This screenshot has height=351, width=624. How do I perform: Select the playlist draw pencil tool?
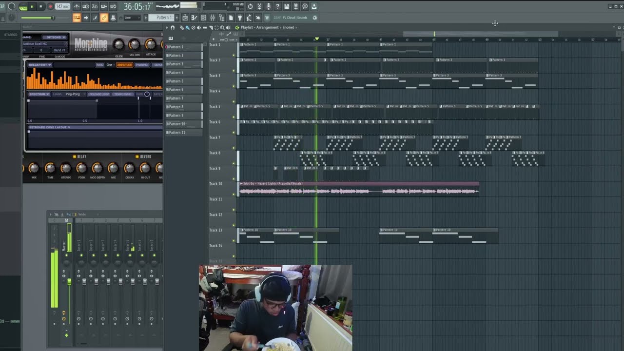click(182, 28)
